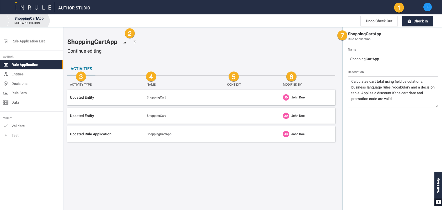This screenshot has width=442, height=210.
Task: Sort by the MODIFIED BY column header
Action: [x=292, y=85]
